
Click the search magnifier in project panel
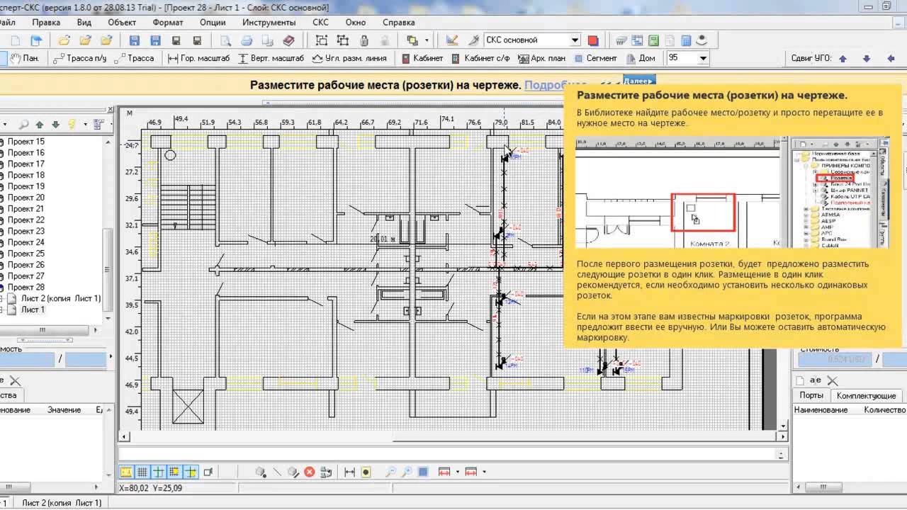[23, 124]
